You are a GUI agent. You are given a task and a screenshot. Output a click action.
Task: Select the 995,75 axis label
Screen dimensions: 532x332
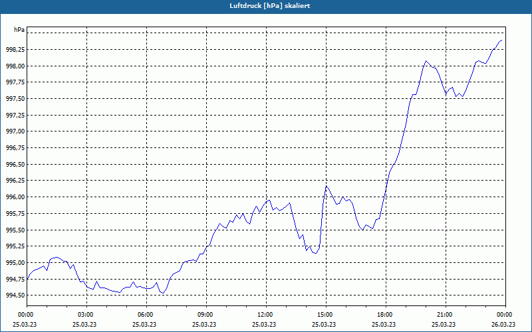[15, 213]
